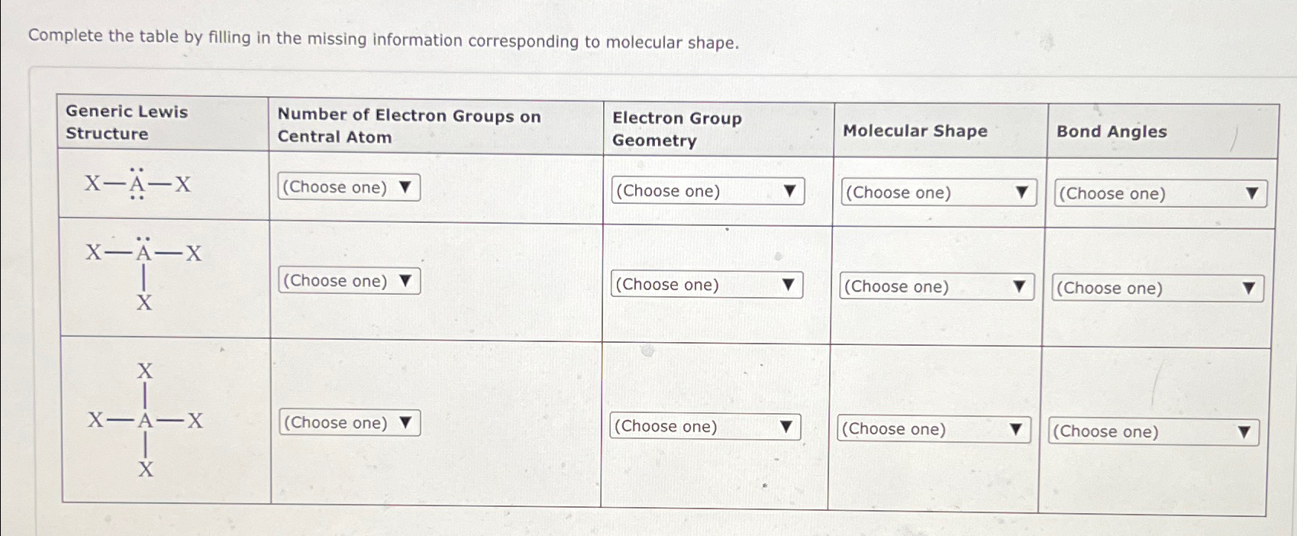The image size is (1297, 536).
Task: Click the Bond Angles column header
Action: (x=1111, y=131)
